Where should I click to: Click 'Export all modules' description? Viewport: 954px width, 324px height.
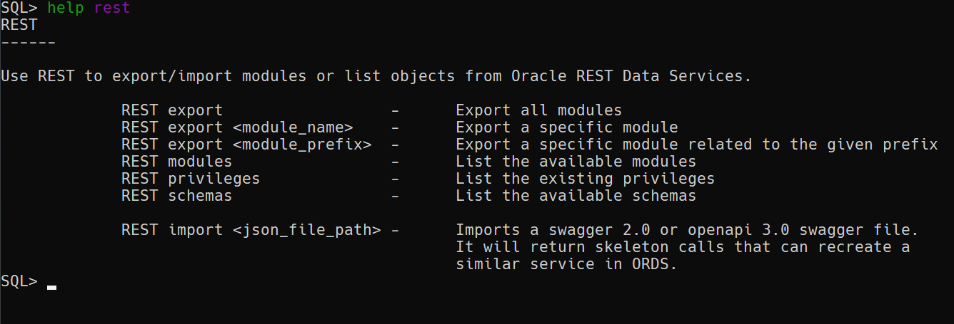(x=539, y=110)
